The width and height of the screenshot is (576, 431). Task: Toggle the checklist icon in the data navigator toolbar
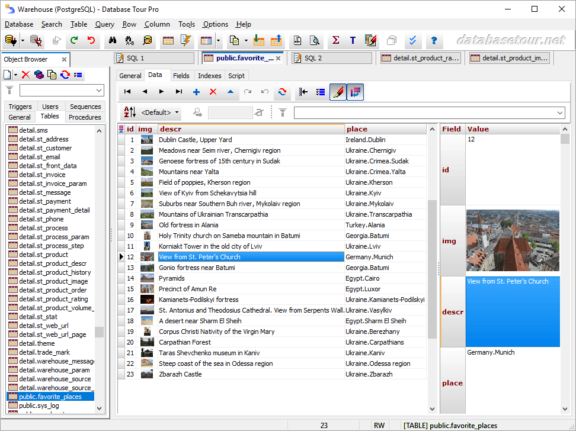[321, 92]
